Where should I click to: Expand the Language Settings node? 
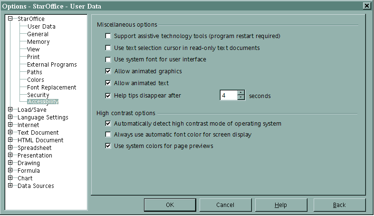coord(10,118)
